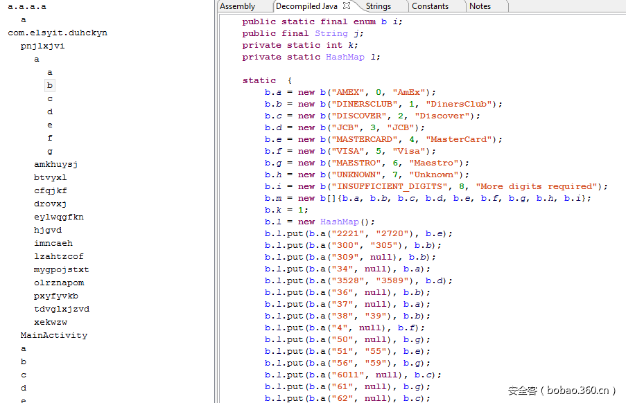The image size is (626, 403).
Task: Select the amkhuysj class in tree
Action: click(x=55, y=164)
